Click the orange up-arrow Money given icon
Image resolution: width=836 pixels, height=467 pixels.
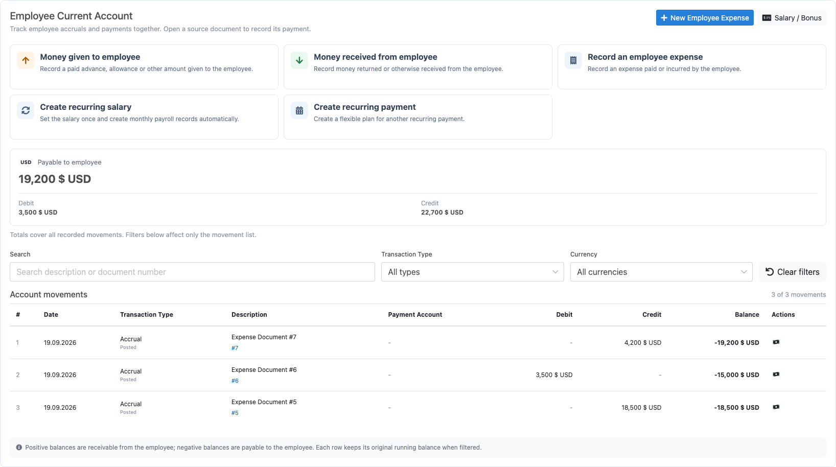coord(26,60)
